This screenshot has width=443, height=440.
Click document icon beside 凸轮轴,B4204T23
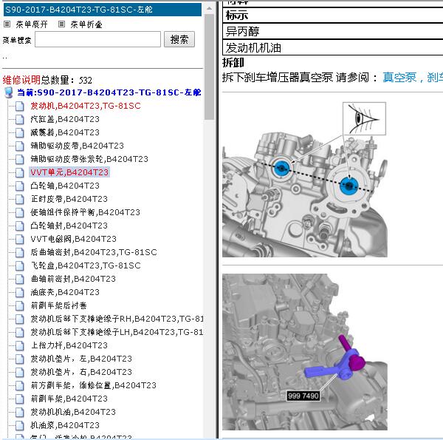pos(19,186)
